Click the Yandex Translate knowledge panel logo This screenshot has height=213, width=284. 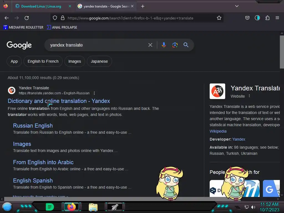point(217,91)
